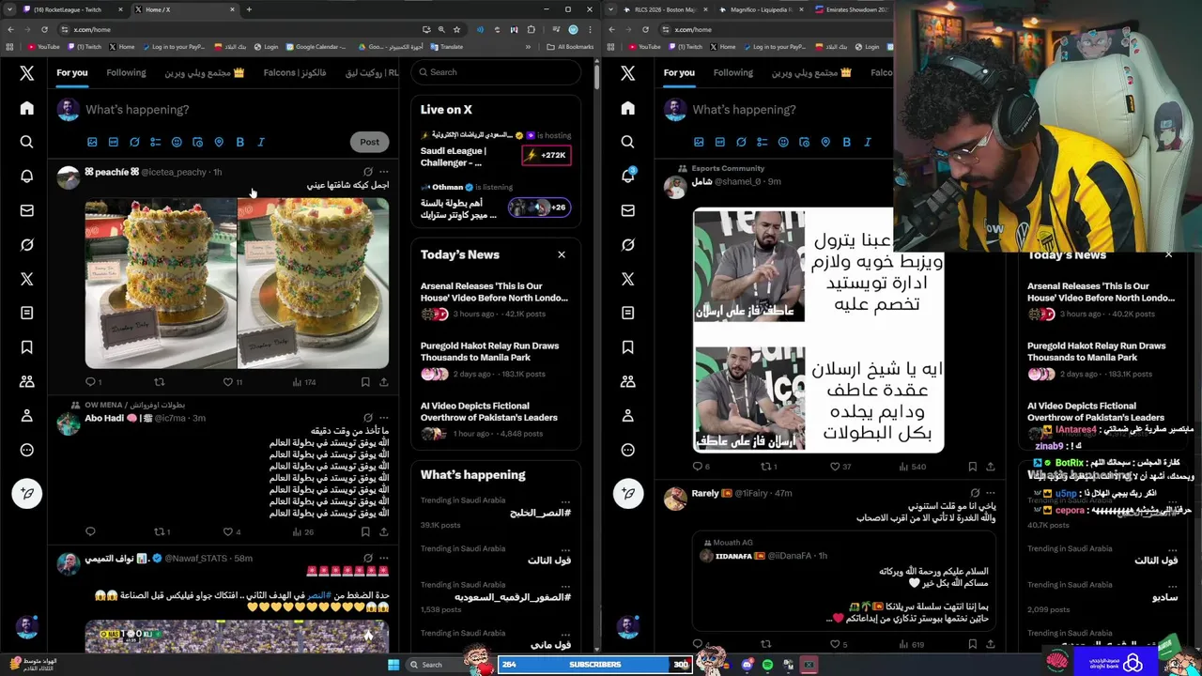Reply to the peachie cake post
The width and height of the screenshot is (1202, 676).
tap(90, 382)
